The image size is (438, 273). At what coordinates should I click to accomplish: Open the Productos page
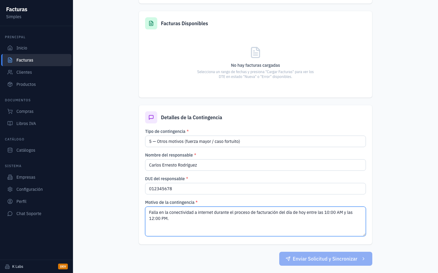(36, 84)
